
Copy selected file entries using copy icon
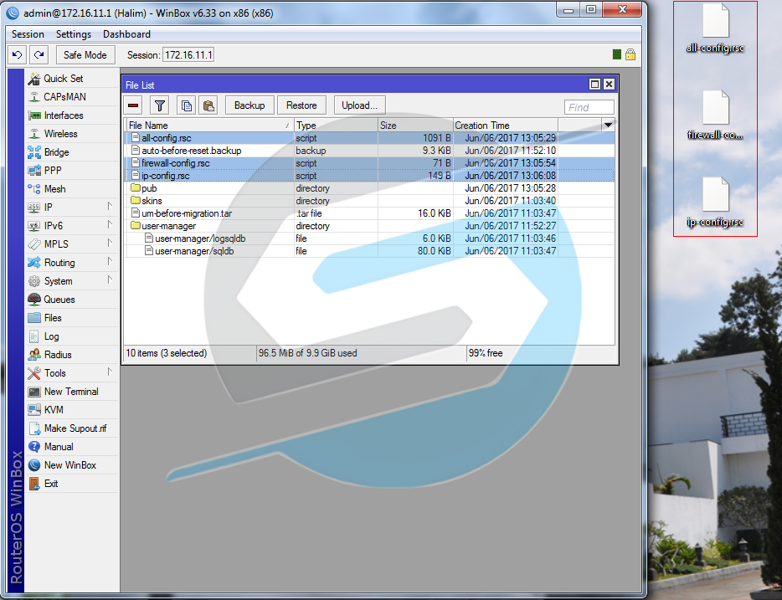click(186, 105)
